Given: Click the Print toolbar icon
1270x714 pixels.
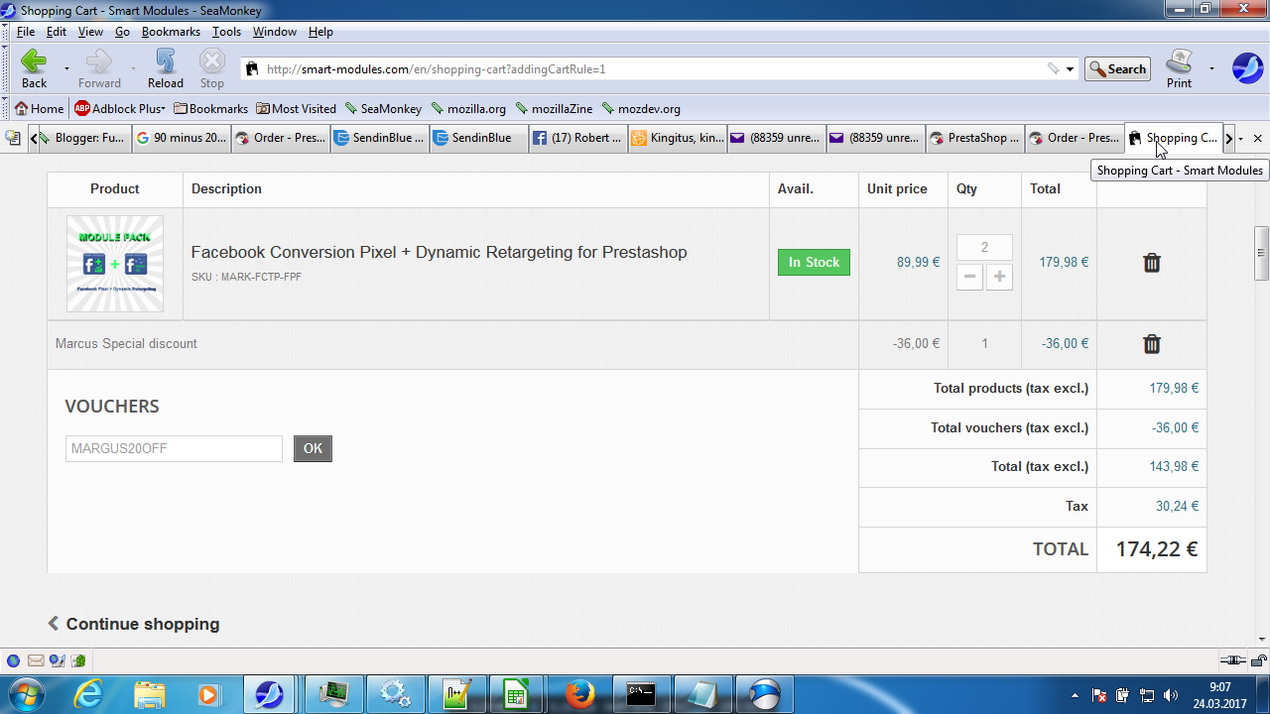Looking at the screenshot, I should [x=1179, y=61].
